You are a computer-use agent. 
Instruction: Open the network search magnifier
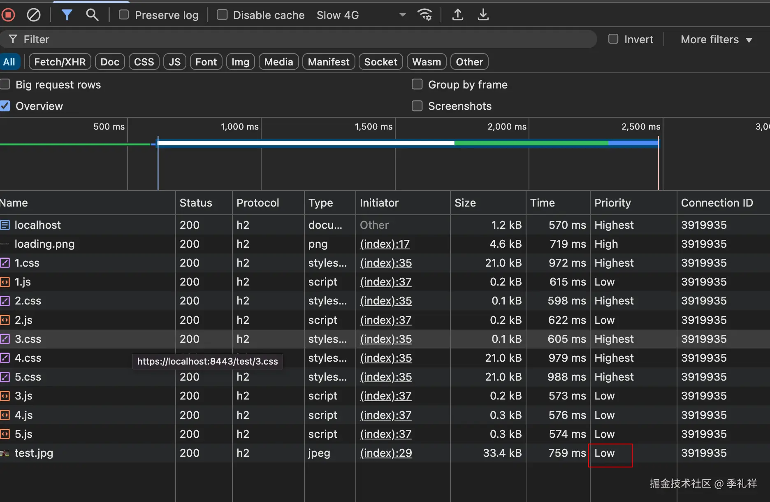pyautogui.click(x=92, y=15)
